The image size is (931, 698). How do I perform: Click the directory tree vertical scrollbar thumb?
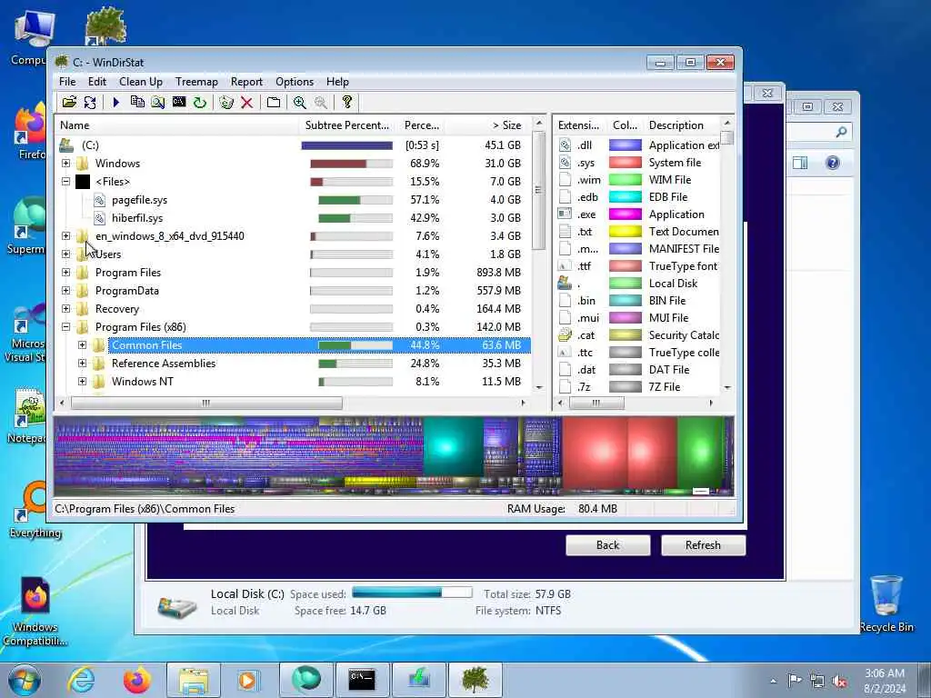(538, 190)
